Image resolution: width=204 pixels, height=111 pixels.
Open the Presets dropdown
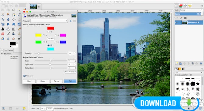pyautogui.click(x=49, y=21)
